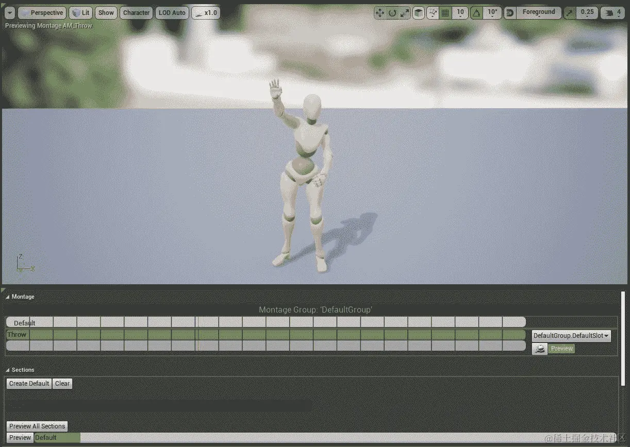This screenshot has width=630, height=447.
Task: Collapse the Sections panel
Action: coord(8,370)
